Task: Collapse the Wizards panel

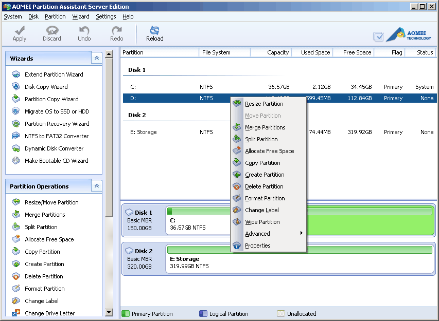Action: click(96, 58)
